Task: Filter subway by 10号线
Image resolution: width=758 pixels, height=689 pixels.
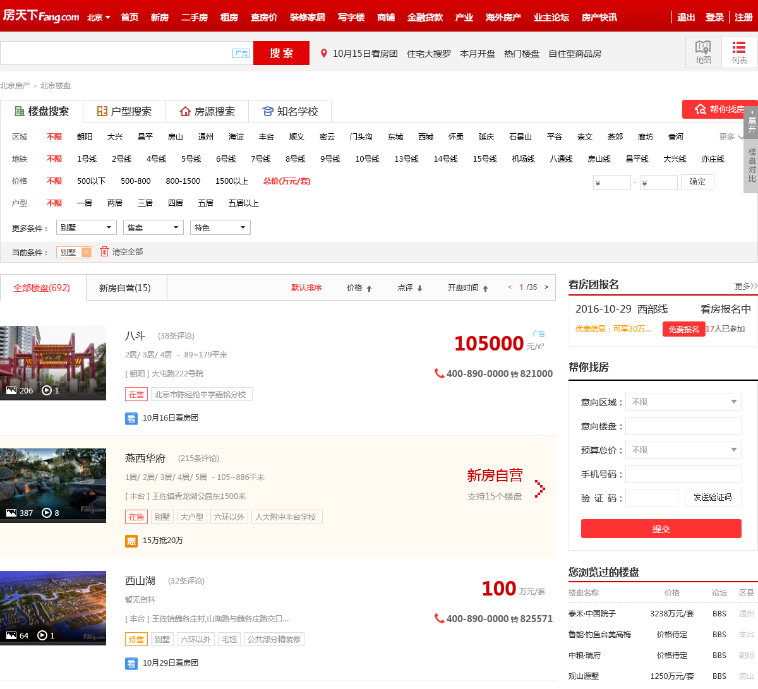Action: [367, 159]
